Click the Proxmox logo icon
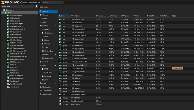The width and height of the screenshot is (194, 110). click(x=3, y=3)
